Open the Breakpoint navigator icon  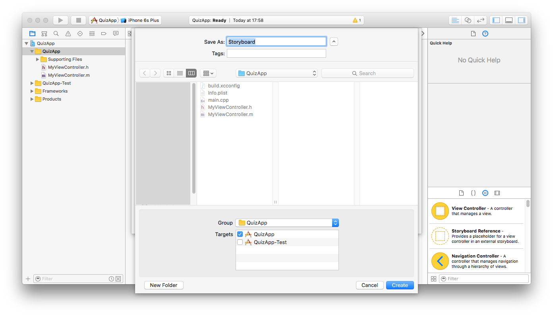tap(104, 34)
